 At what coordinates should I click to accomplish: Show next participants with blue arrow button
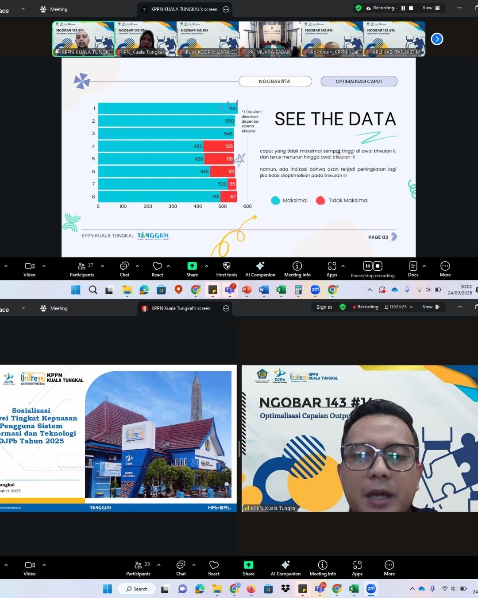pyautogui.click(x=437, y=39)
